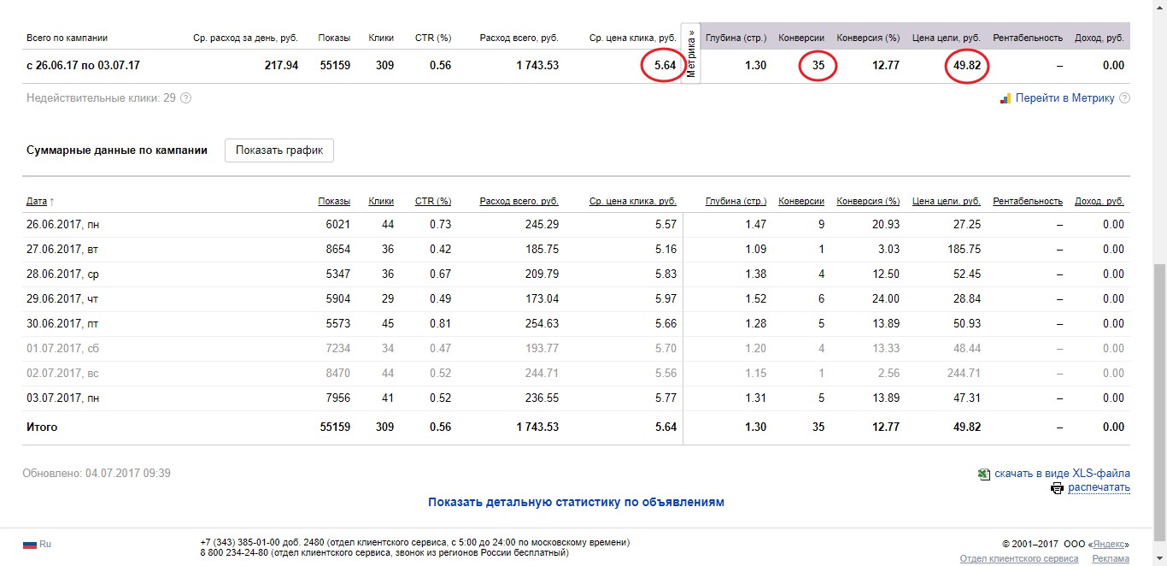Switch language via Ru link
The height and width of the screenshot is (566, 1167).
(45, 544)
